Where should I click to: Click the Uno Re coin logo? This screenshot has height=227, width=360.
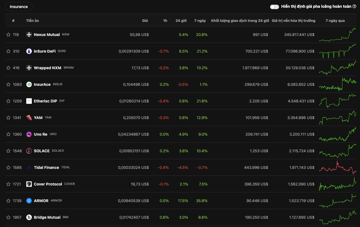(x=29, y=134)
